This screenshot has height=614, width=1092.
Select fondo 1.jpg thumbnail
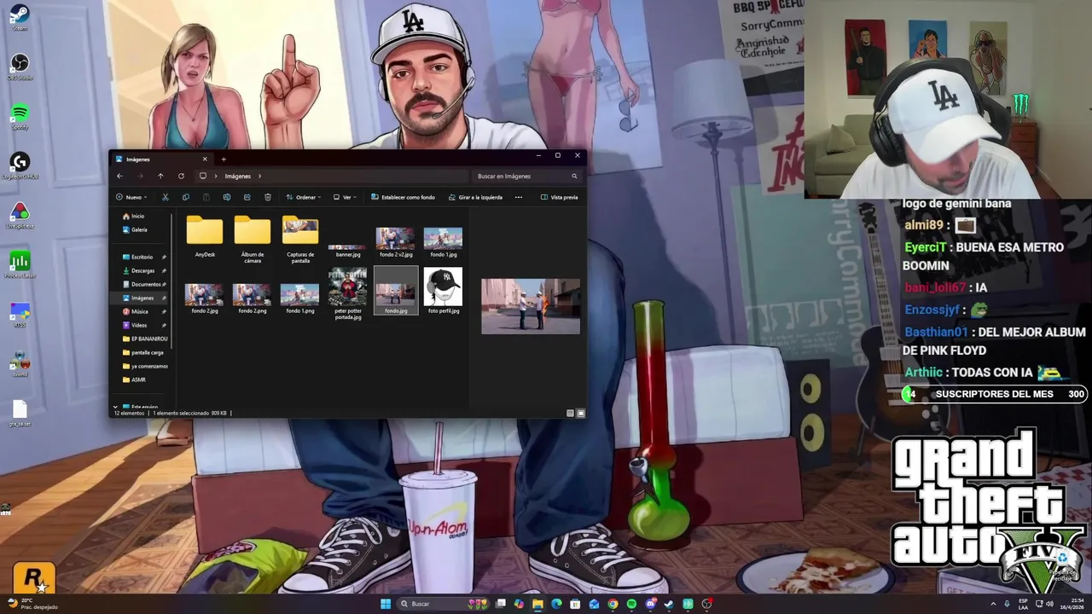pos(444,242)
